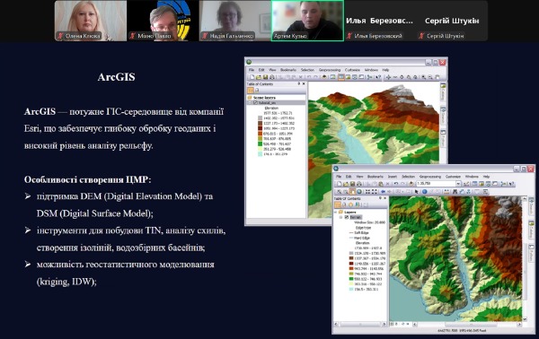Click the Undo arrow in ArcMap toolbar
Image resolution: width=539 pixels, height=339 pixels.
coord(396,183)
